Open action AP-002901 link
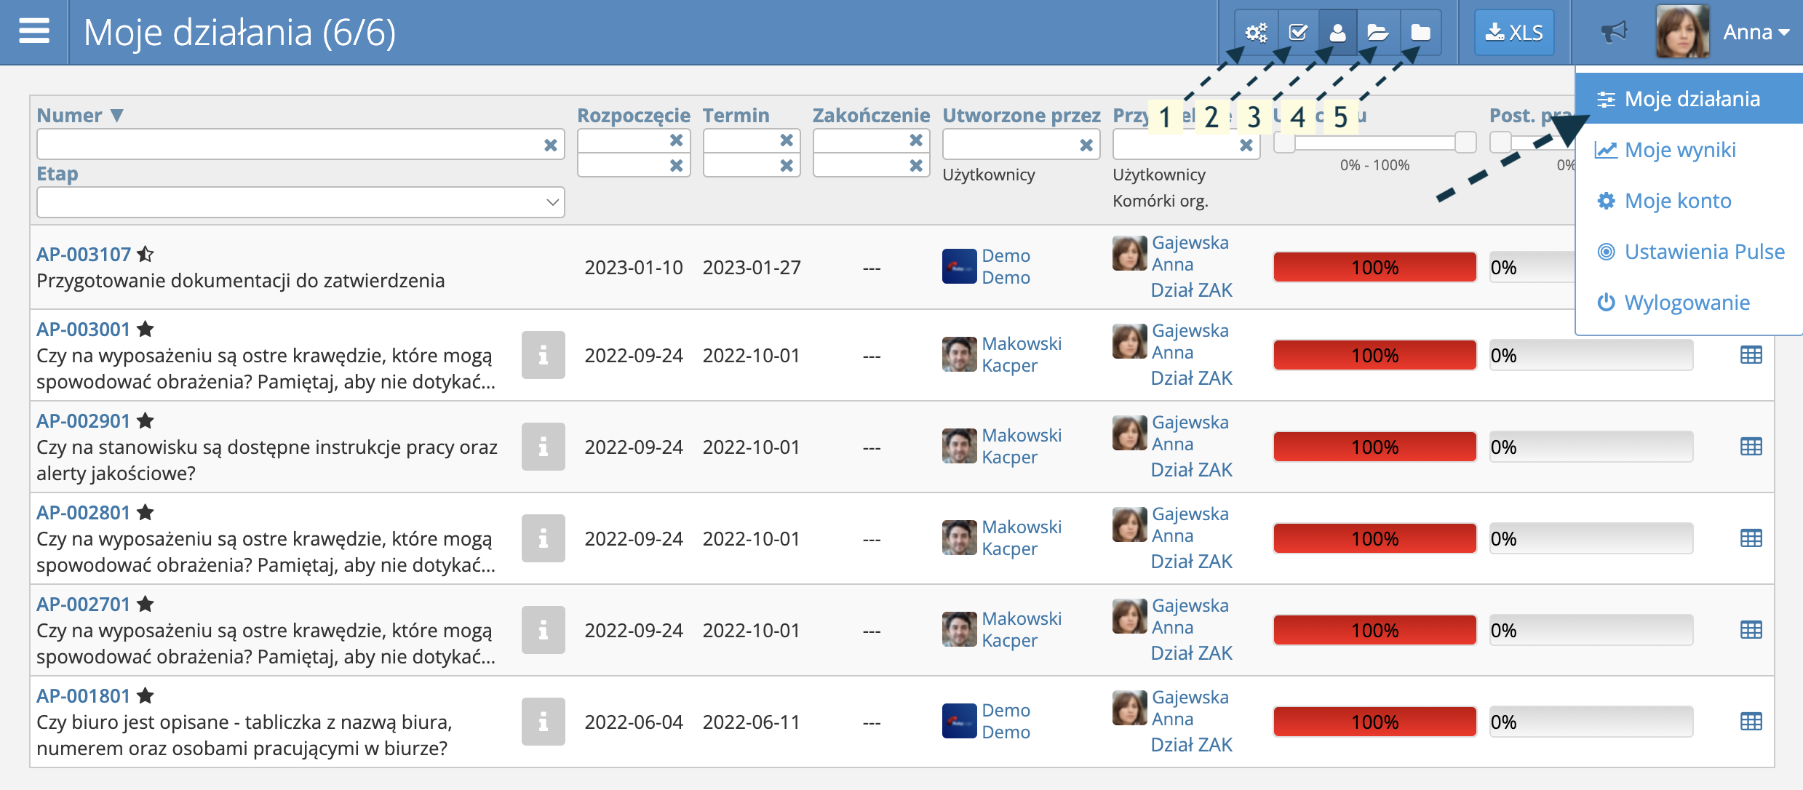 click(83, 420)
